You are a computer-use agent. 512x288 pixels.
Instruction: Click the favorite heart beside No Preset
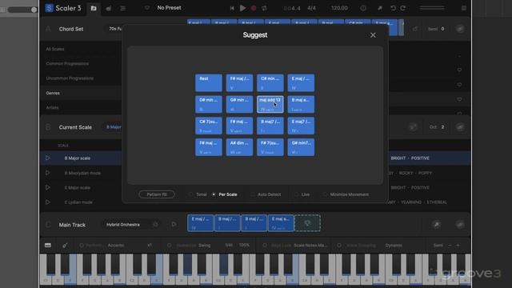tap(147, 8)
